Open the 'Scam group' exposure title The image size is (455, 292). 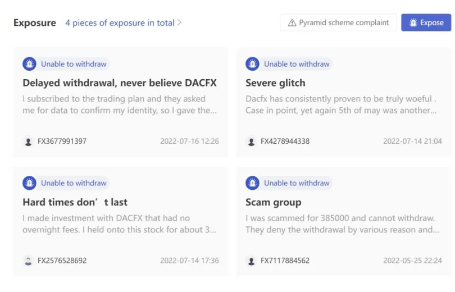pyautogui.click(x=274, y=202)
